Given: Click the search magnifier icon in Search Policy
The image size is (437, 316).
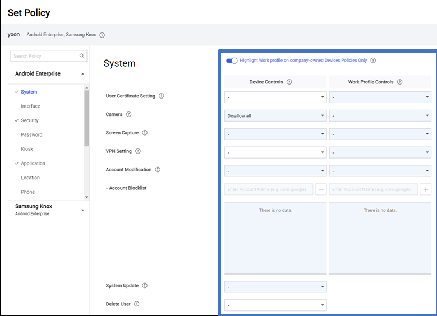Looking at the screenshot, I should coord(82,56).
